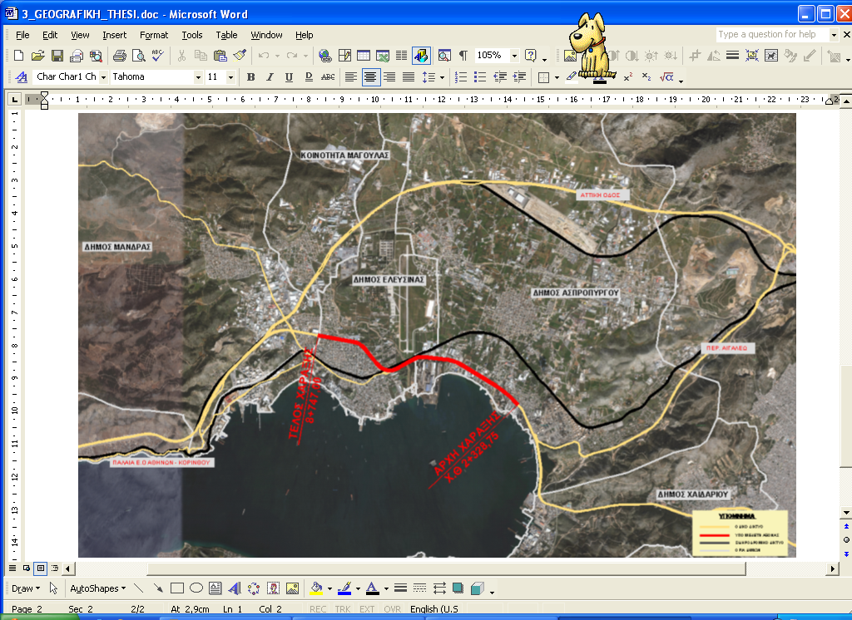Toggle bold formatting
This screenshot has height=620, width=852.
point(250,77)
